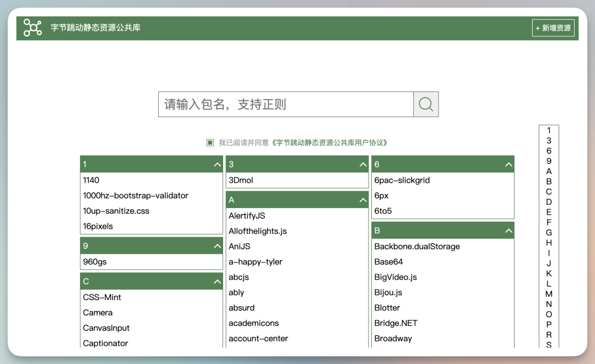Collapse the "6" section chevron
The width and height of the screenshot is (595, 364).
[x=509, y=165]
